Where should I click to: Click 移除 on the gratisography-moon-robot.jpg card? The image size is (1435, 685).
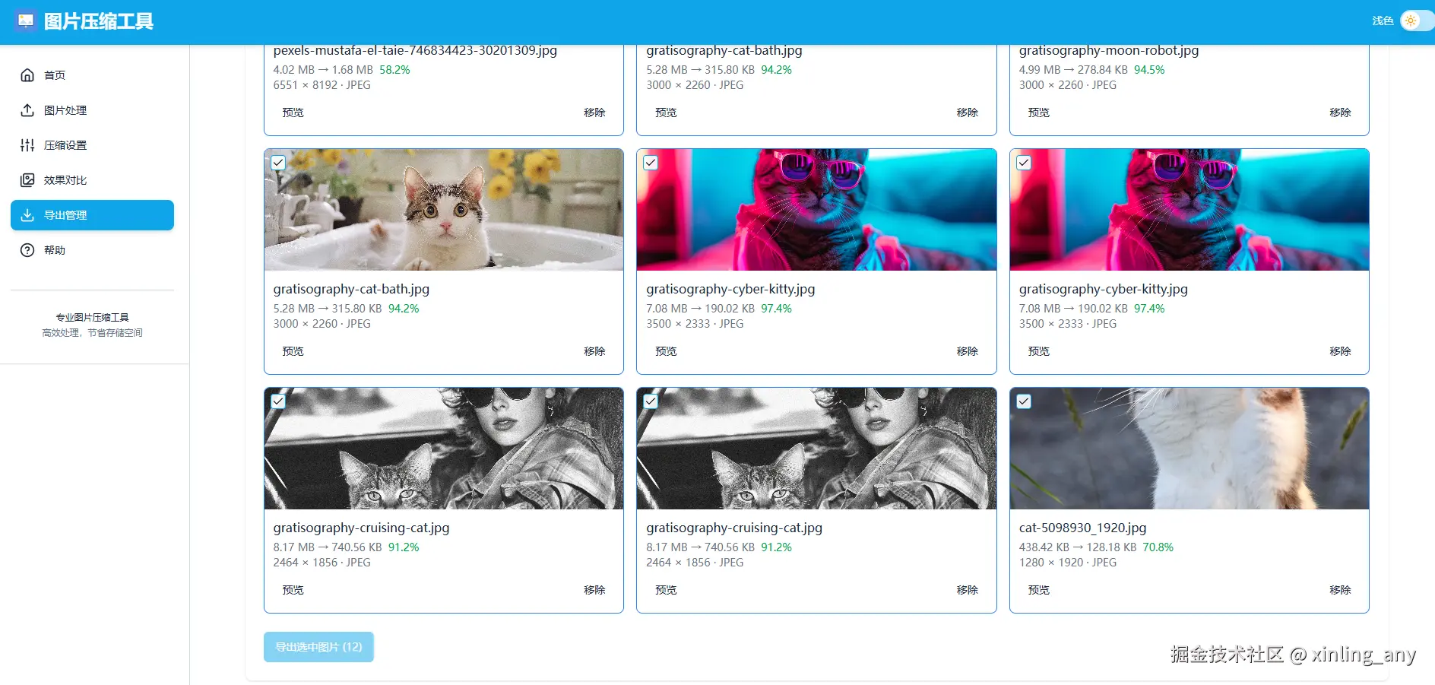[1340, 113]
